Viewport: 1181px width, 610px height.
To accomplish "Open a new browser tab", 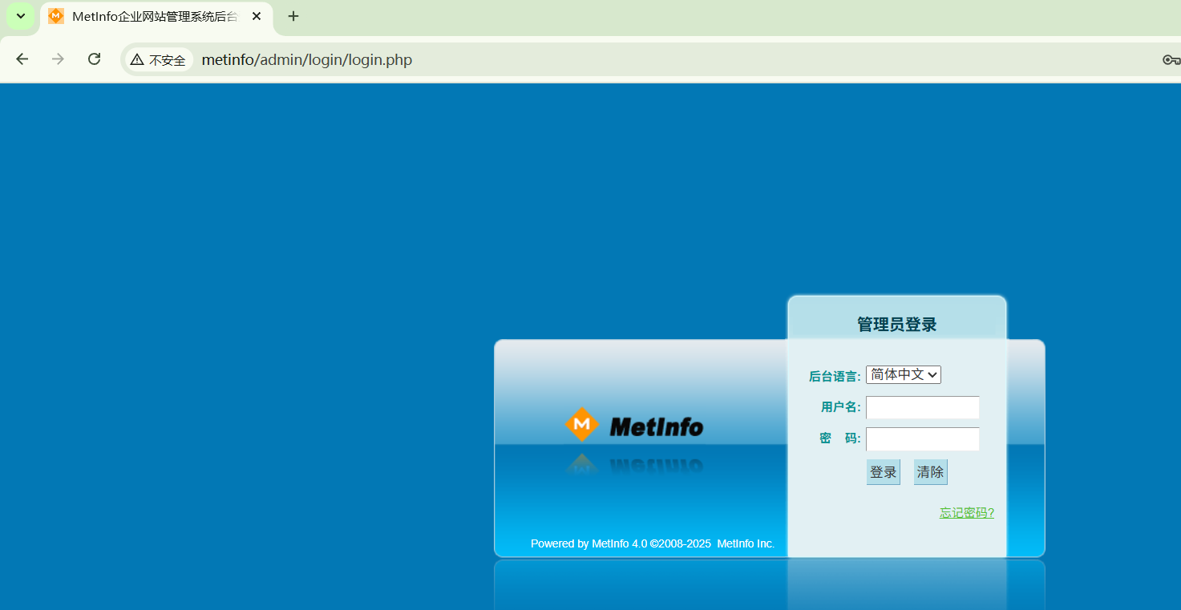I will (x=293, y=16).
